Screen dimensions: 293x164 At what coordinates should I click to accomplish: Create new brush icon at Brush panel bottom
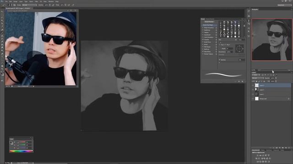242,81
